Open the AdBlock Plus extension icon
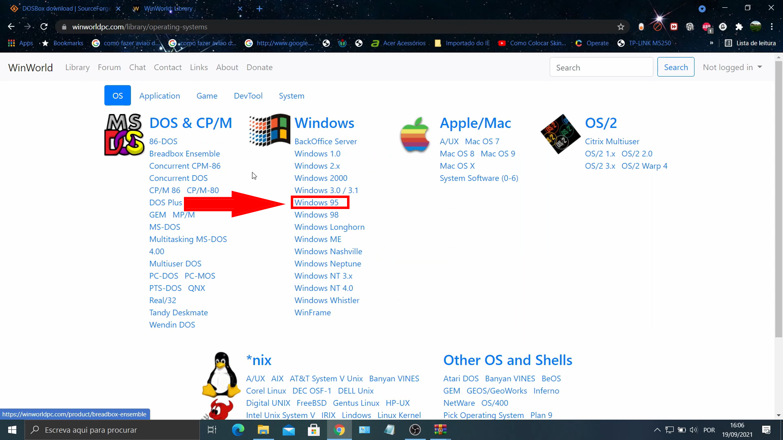The image size is (783, 440). (x=707, y=27)
